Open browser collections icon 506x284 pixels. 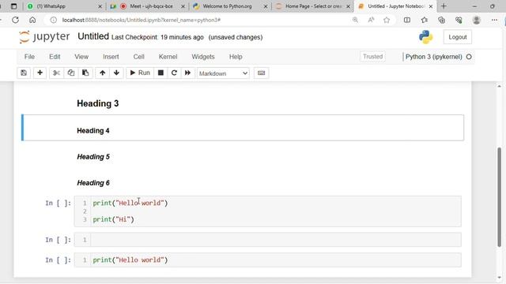point(441,20)
